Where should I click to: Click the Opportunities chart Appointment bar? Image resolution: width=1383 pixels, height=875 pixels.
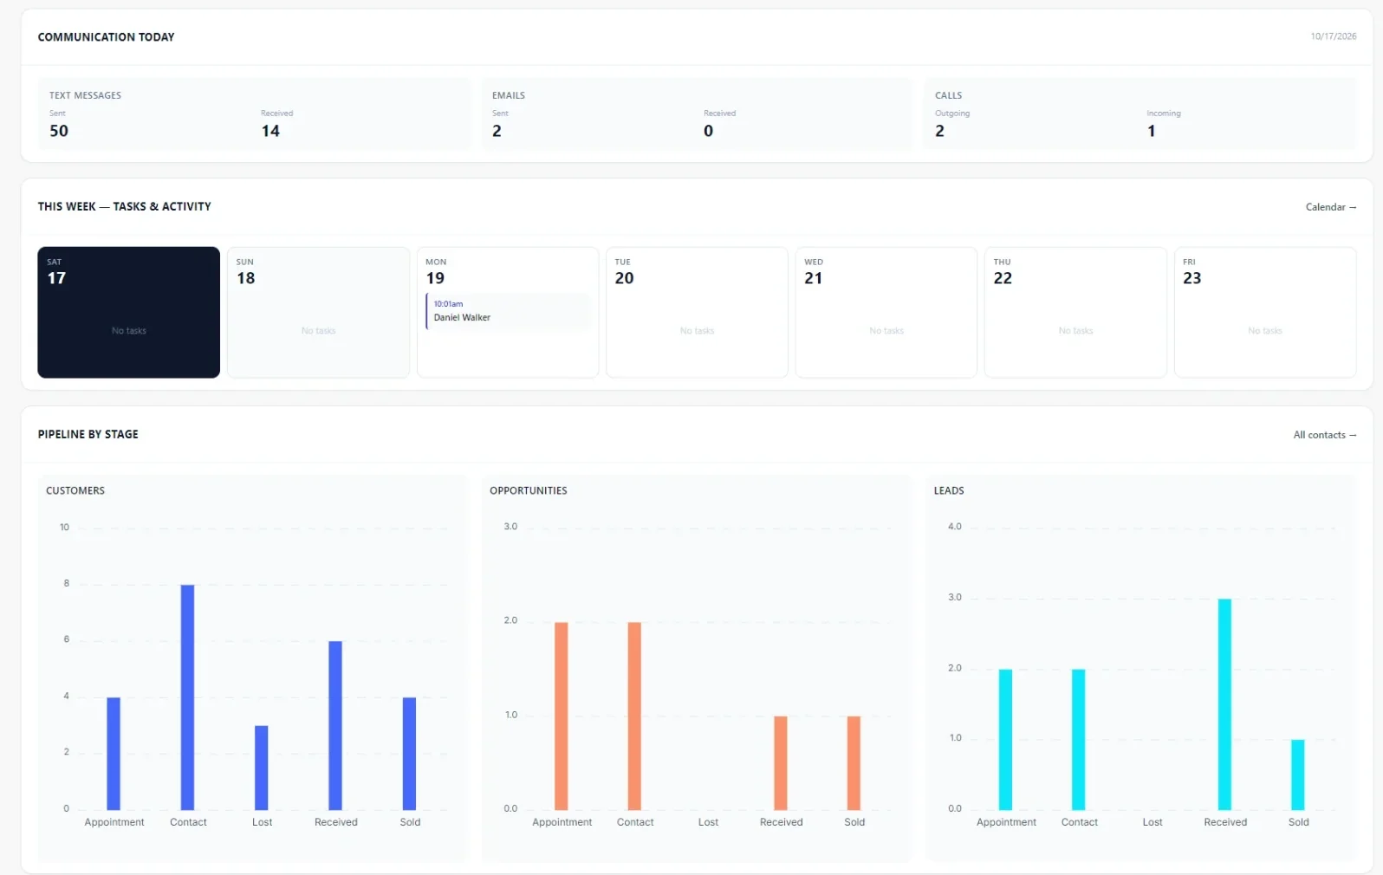point(561,716)
